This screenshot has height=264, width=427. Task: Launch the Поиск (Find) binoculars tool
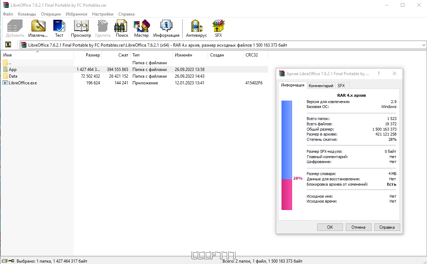tap(122, 28)
